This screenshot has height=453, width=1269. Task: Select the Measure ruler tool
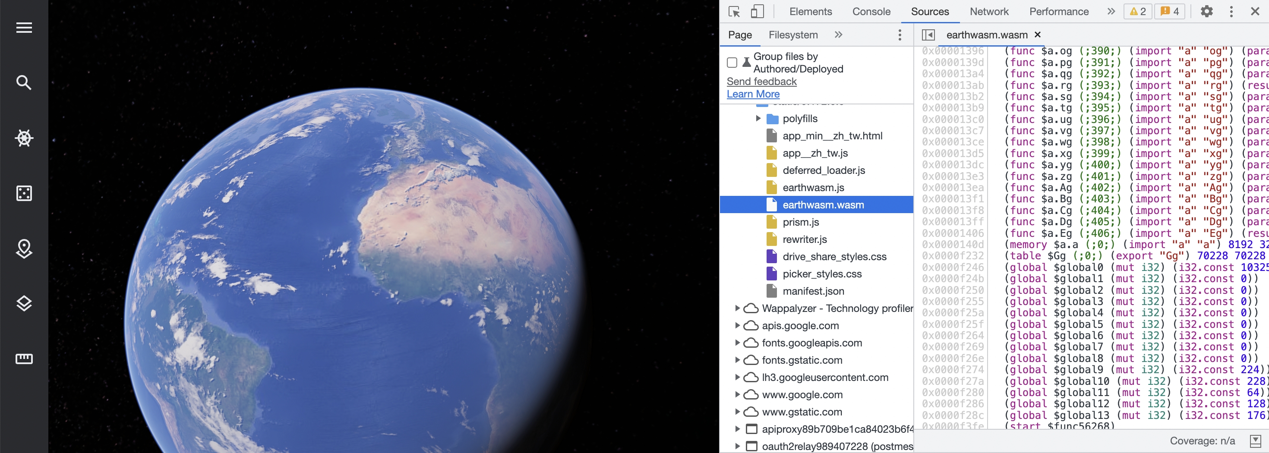point(24,359)
